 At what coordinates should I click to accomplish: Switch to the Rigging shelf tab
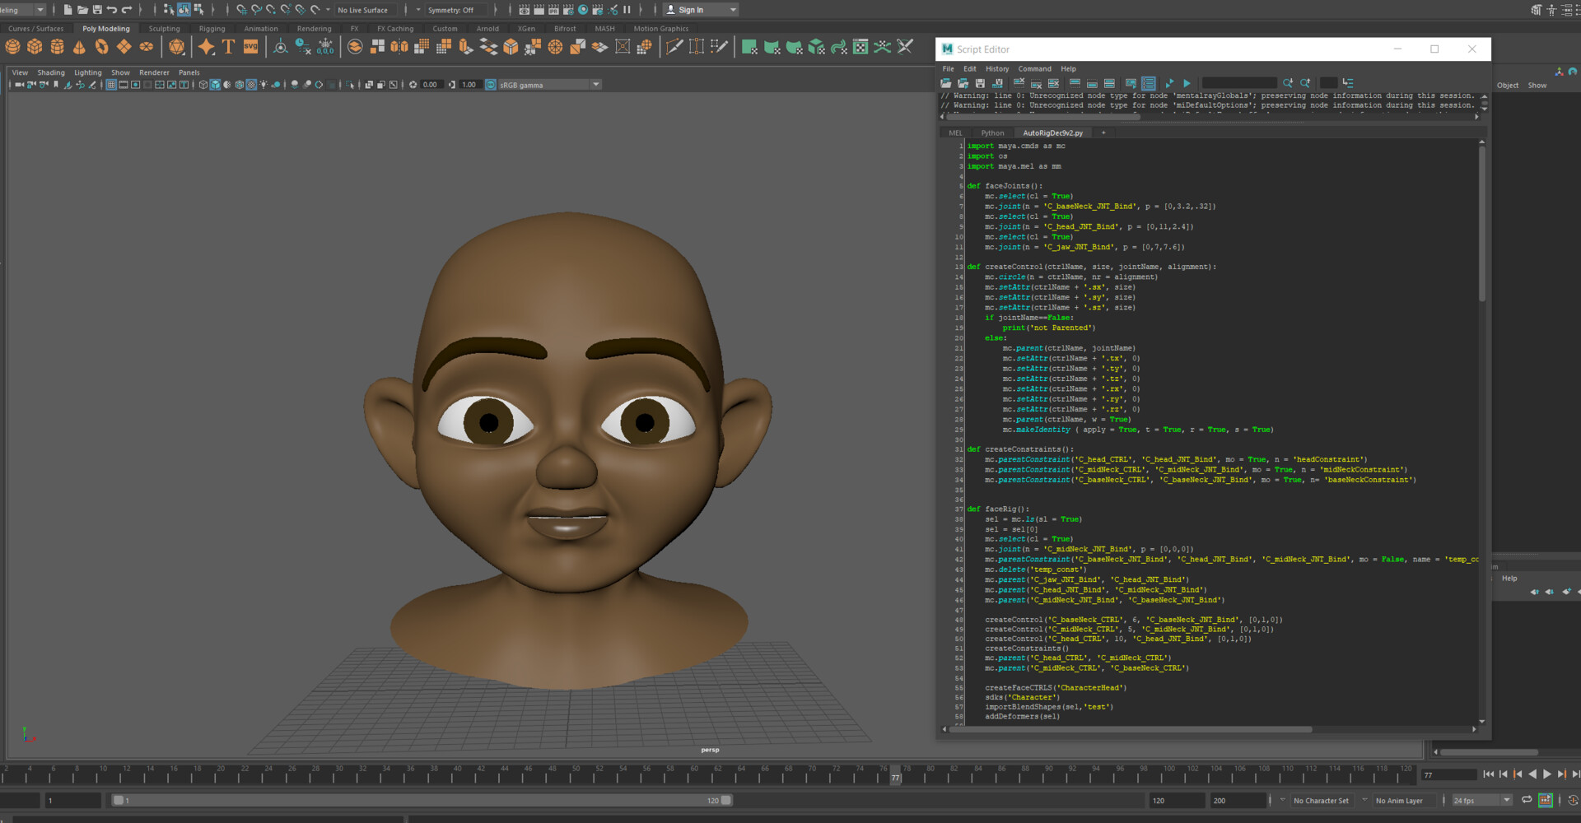point(212,28)
